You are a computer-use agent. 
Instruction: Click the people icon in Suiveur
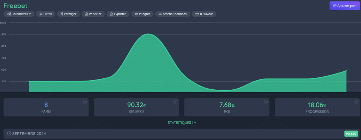pyautogui.click(x=197, y=14)
